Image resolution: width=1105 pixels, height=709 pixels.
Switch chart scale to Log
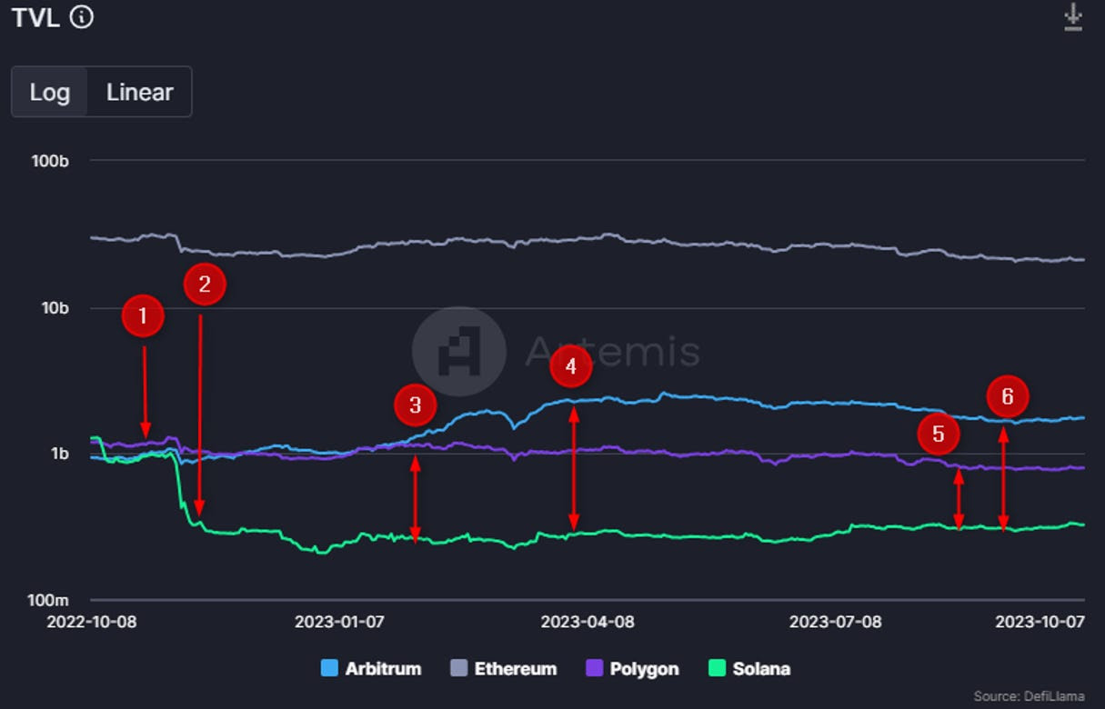click(x=50, y=92)
